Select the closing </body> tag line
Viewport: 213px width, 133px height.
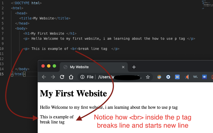coord(22,69)
